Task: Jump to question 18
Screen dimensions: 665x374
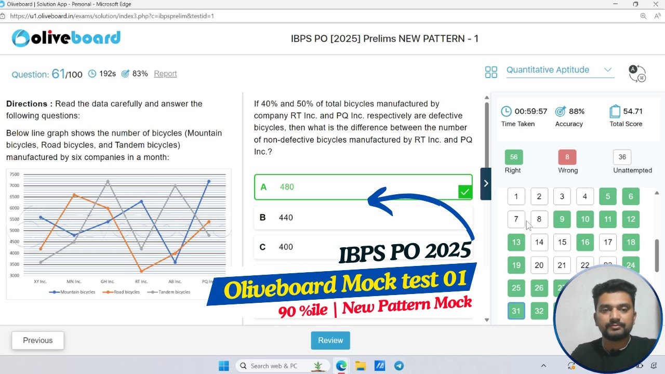Action: (631, 242)
